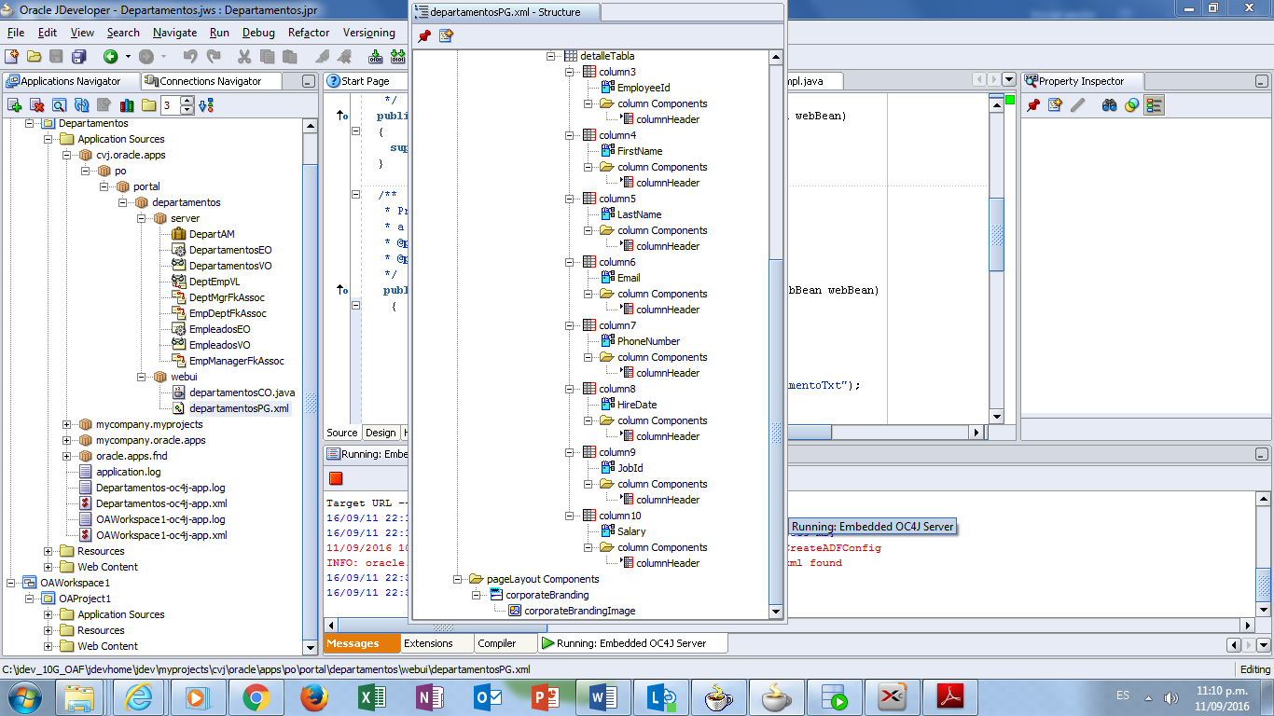Image resolution: width=1274 pixels, height=716 pixels.
Task: Click the red Terminate button in Running log
Action: (336, 478)
